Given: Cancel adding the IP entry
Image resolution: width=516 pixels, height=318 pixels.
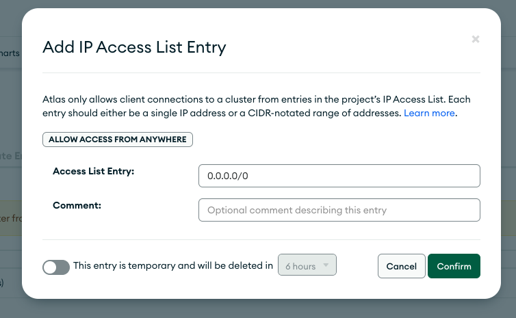Looking at the screenshot, I should click(x=401, y=266).
